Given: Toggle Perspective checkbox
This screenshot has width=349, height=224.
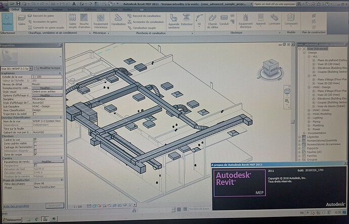Looking at the screenshot, I should tap(35, 166).
